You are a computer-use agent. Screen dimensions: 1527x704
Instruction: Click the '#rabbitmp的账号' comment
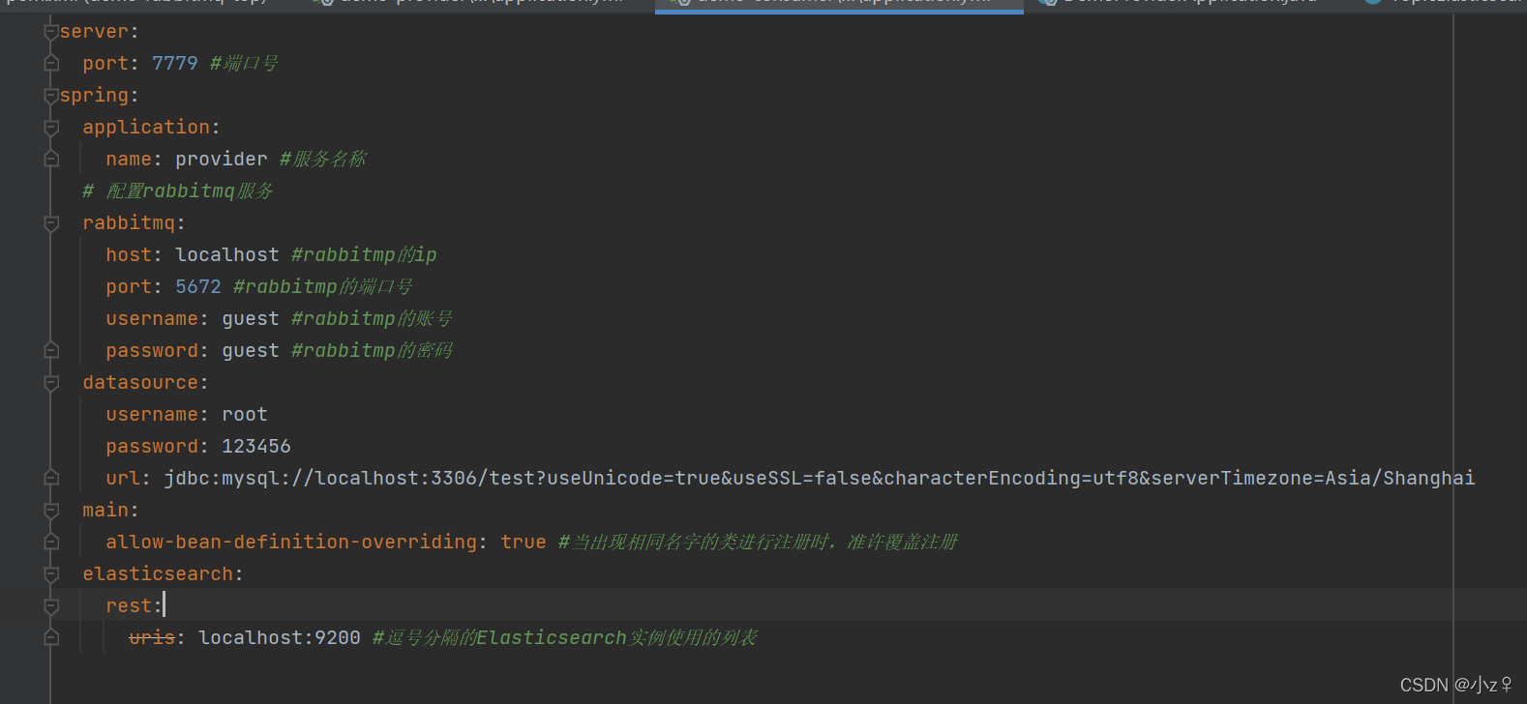coord(372,319)
